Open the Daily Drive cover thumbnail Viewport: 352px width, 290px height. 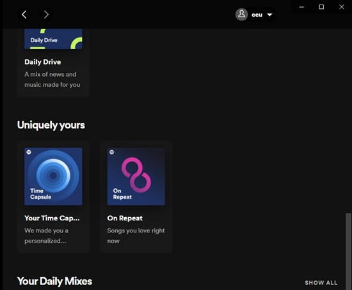[x=53, y=39]
